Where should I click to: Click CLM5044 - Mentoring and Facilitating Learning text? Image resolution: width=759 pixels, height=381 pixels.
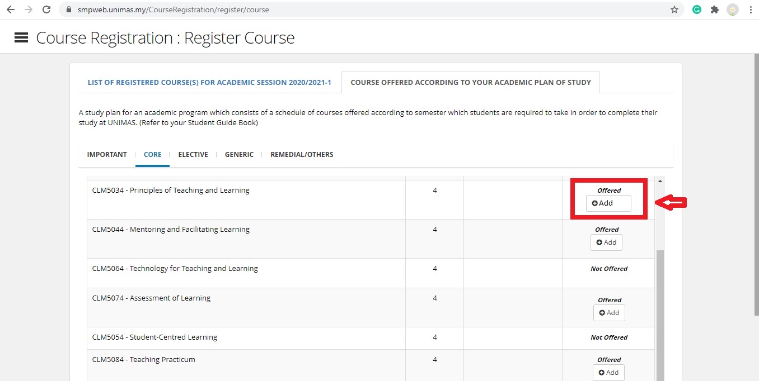click(x=171, y=230)
